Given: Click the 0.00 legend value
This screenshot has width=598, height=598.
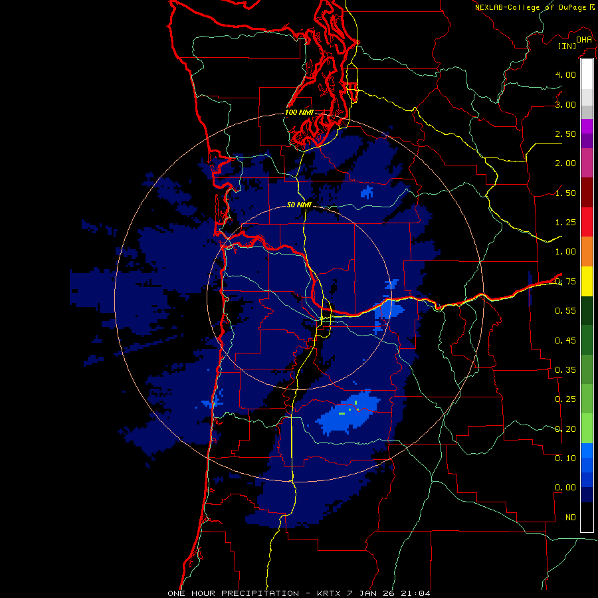Looking at the screenshot, I should point(565,488).
